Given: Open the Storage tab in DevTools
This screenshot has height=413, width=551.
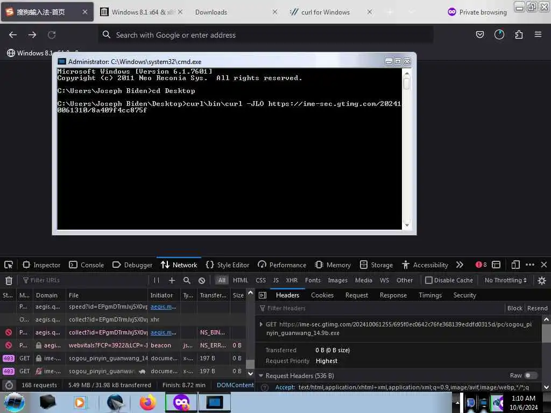Looking at the screenshot, I should pyautogui.click(x=376, y=265).
